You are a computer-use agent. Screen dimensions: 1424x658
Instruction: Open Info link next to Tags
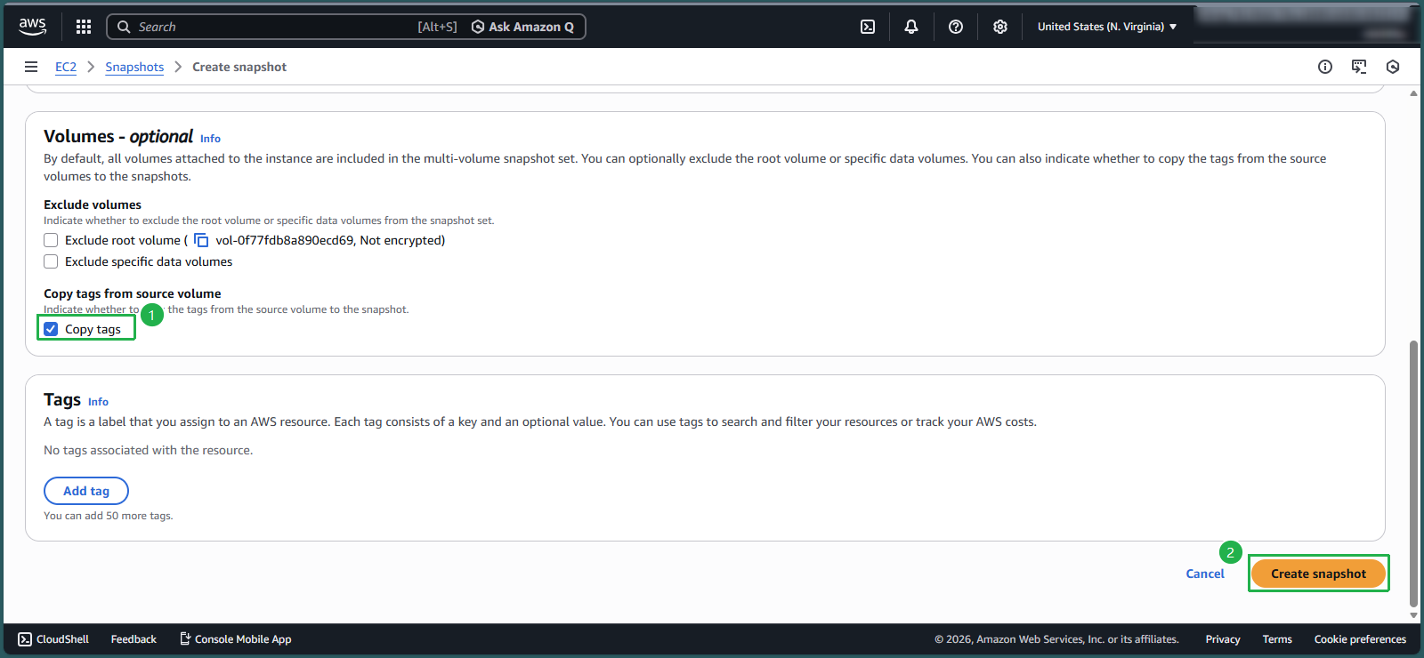point(98,402)
